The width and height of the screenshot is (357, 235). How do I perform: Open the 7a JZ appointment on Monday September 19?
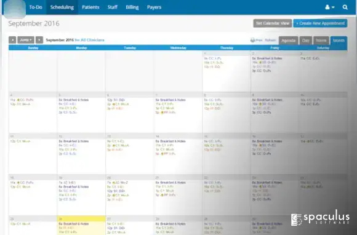pyautogui.click(x=67, y=183)
